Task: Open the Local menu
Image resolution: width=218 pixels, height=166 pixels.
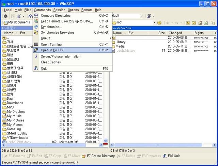Action: 8,10
